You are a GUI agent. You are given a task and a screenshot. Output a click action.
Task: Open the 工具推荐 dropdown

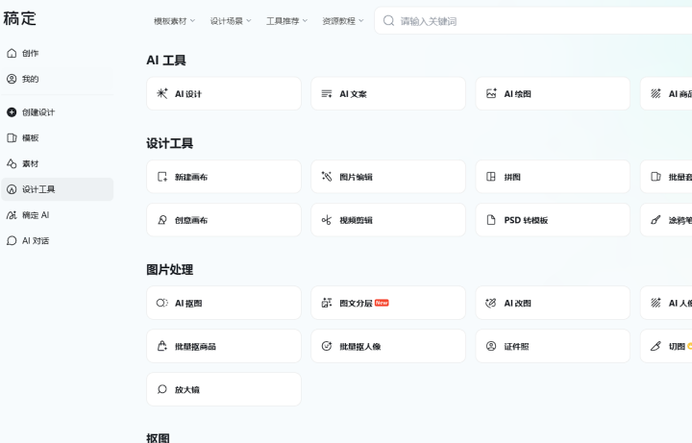click(x=286, y=20)
